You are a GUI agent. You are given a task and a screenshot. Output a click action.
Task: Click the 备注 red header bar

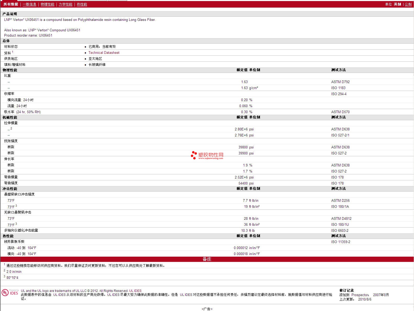(207, 259)
